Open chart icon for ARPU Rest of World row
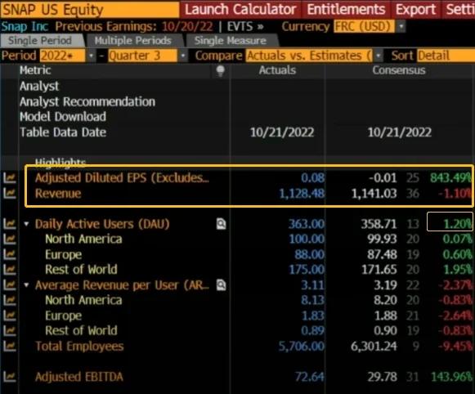This screenshot has width=475, height=394. pyautogui.click(x=9, y=331)
